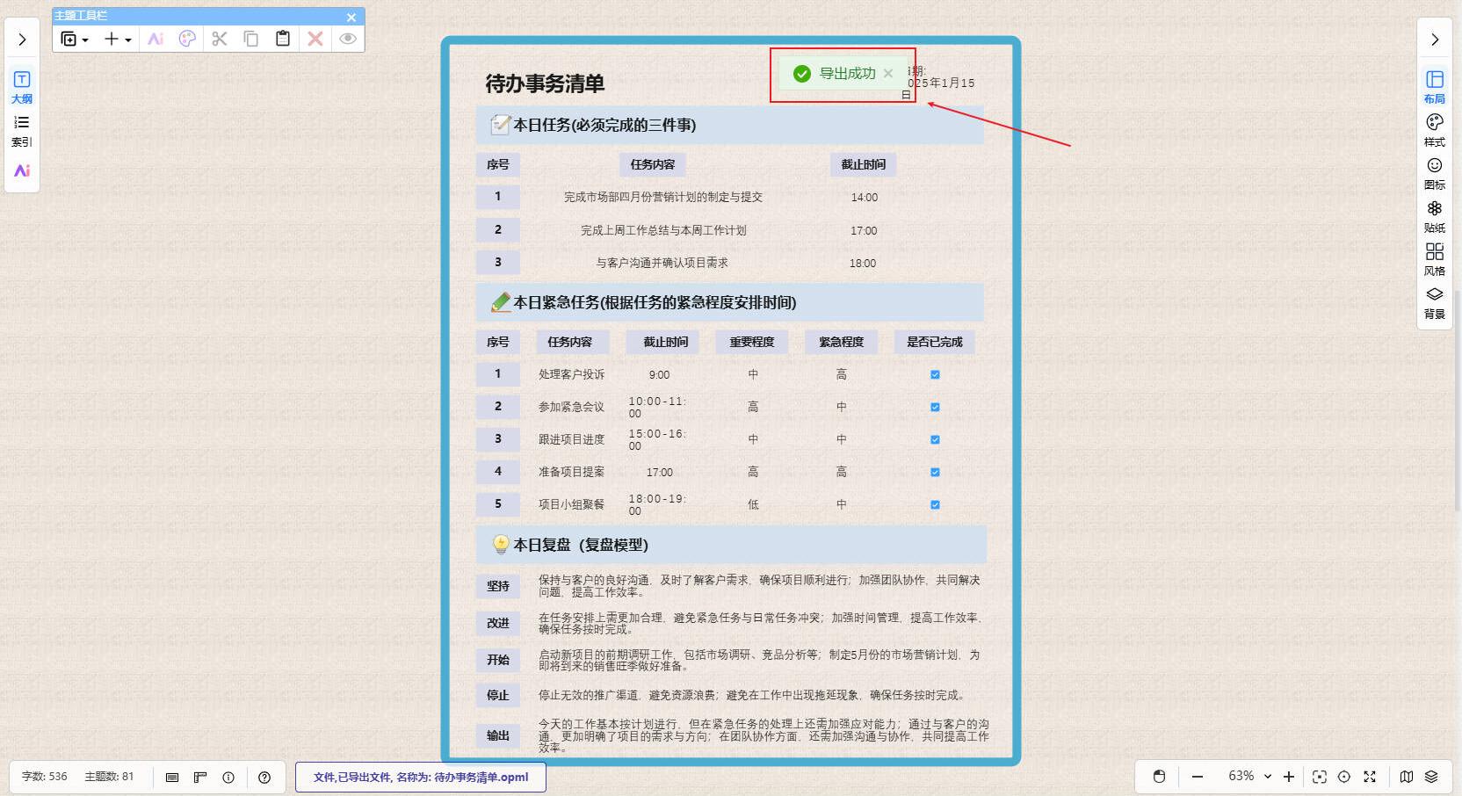Expand the collapsed left sidebar chevron
Screen dimensions: 1462x796
(22, 40)
